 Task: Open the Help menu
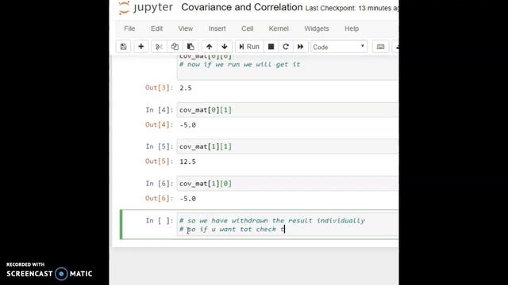[x=352, y=28]
